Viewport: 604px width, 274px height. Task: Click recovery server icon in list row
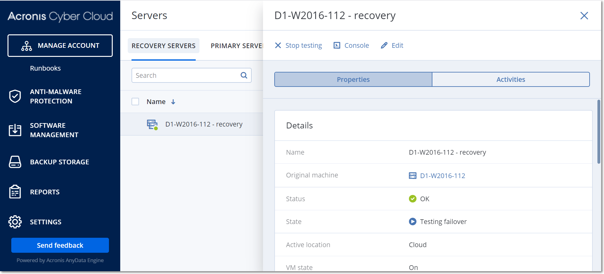(152, 124)
